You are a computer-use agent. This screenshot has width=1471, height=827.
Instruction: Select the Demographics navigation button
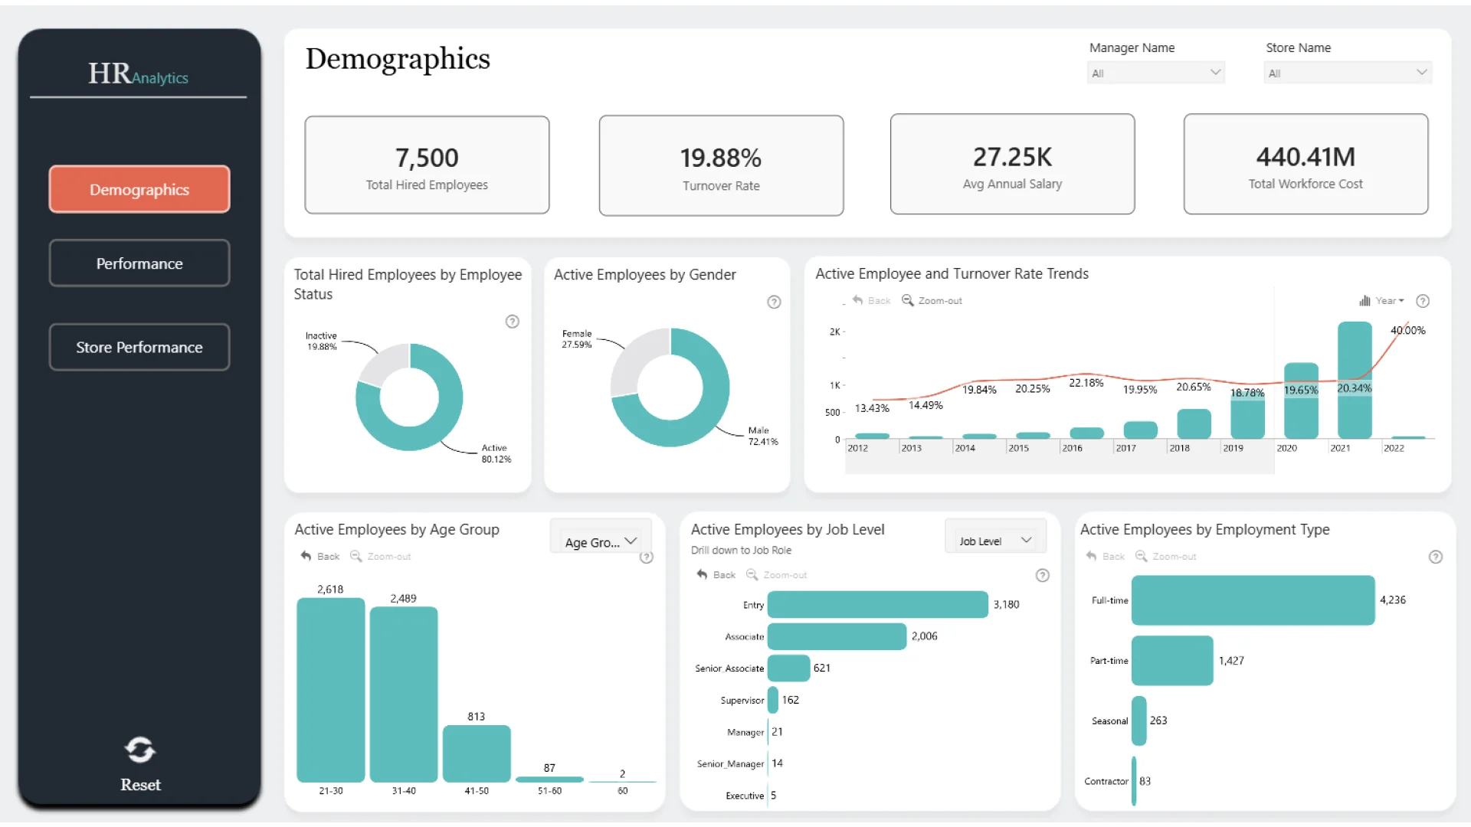point(139,189)
